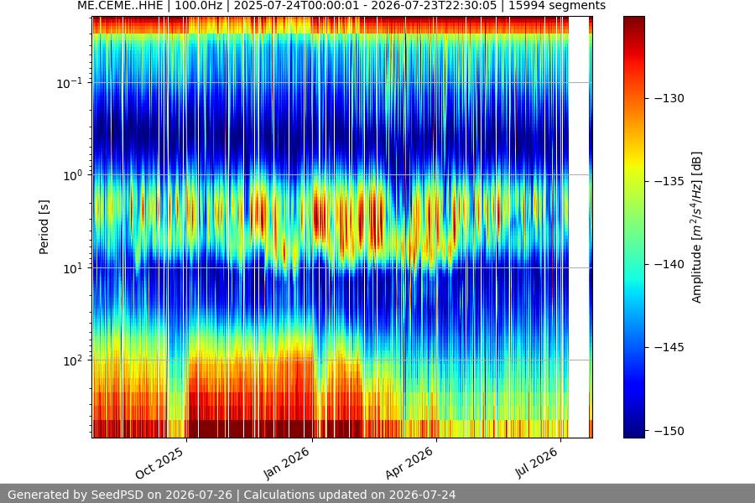The image size is (755, 503).
Task: Click the white data gap in July 2026
Action: (x=579, y=227)
